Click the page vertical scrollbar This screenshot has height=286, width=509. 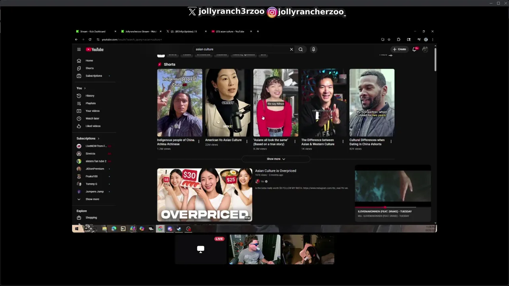(435, 60)
